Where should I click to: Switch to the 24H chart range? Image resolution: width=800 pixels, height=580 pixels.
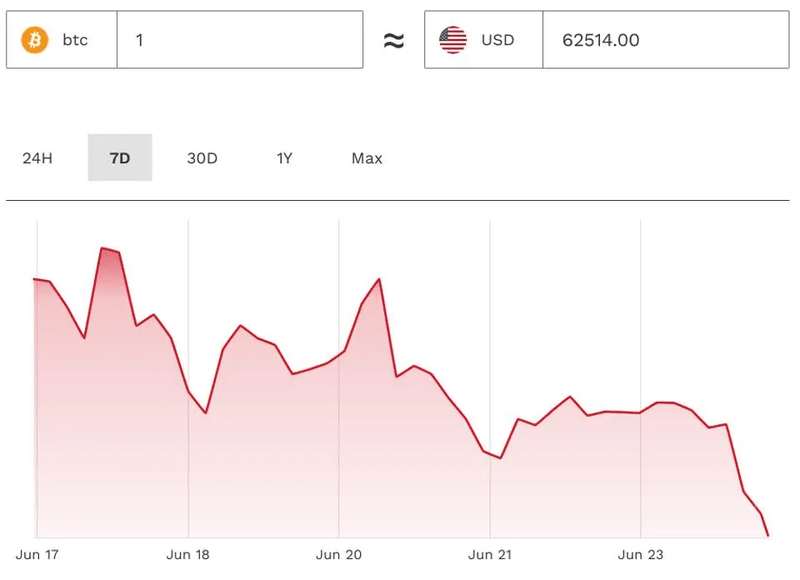(37, 158)
